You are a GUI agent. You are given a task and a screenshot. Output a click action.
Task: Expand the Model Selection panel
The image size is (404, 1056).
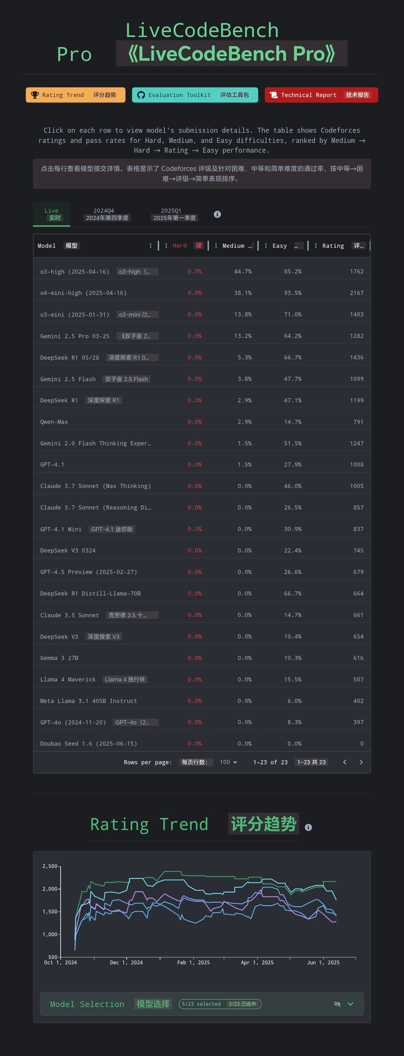pyautogui.click(x=350, y=1004)
